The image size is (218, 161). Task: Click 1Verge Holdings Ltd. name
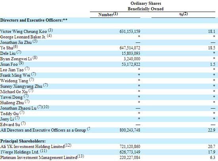click(x=19, y=152)
